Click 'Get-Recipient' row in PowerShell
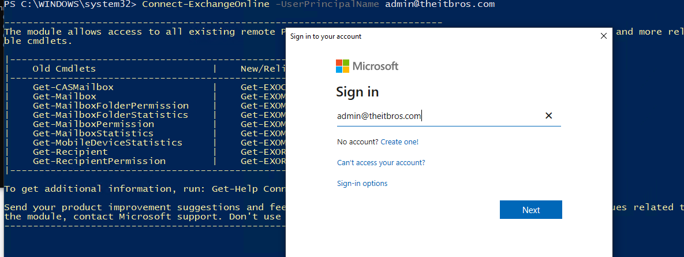 (70, 152)
